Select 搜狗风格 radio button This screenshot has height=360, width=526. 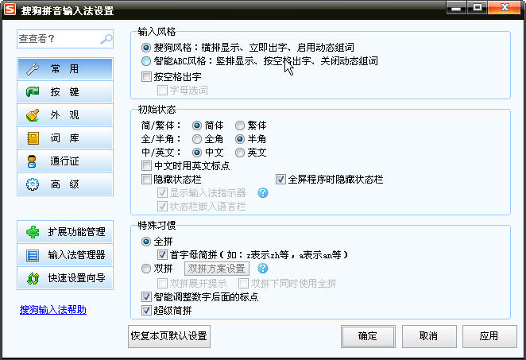click(146, 48)
